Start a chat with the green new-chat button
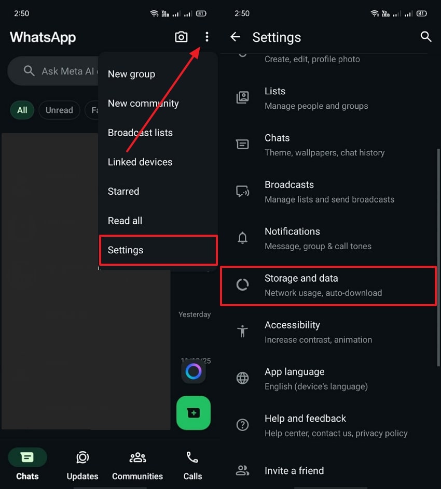441x489 pixels. tap(194, 413)
